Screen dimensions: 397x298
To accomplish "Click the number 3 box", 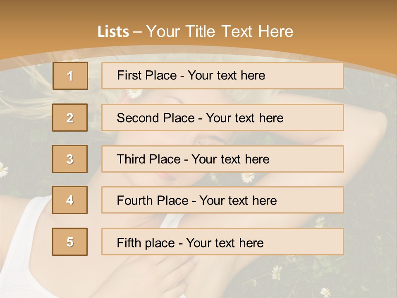I will [70, 159].
